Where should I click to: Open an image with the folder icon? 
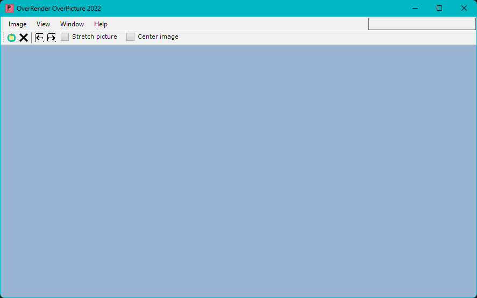pos(11,38)
